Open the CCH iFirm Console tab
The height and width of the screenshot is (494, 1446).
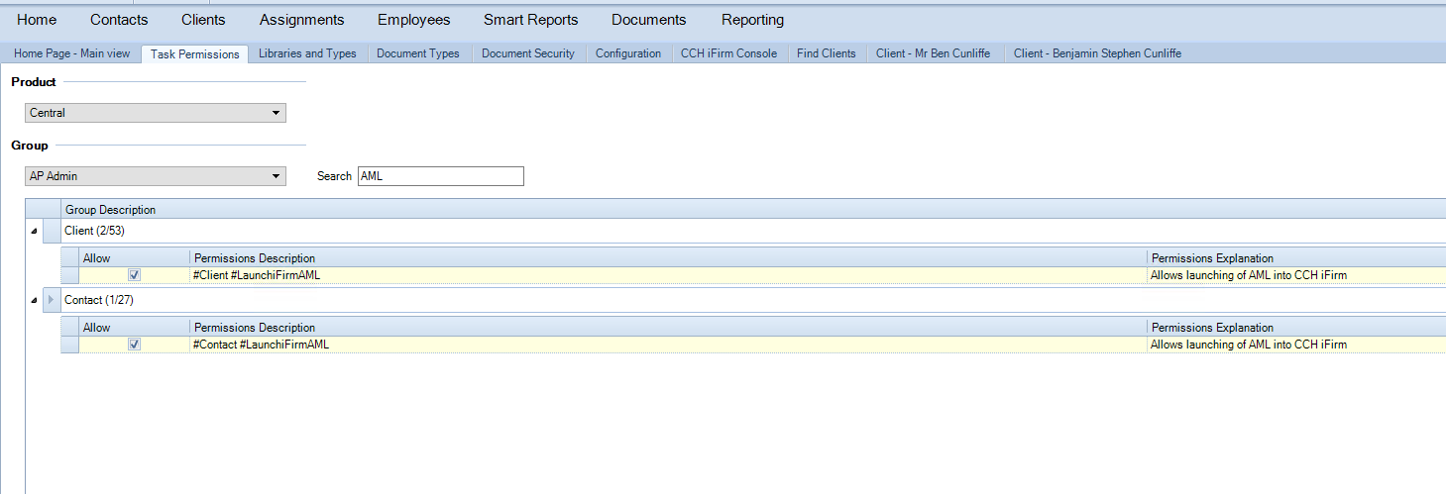[x=728, y=53]
